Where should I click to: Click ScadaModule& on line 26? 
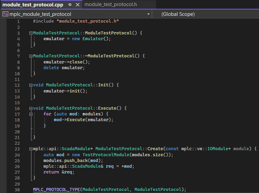pos(88,166)
